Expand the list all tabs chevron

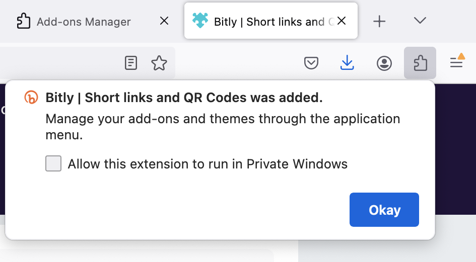[x=420, y=21]
